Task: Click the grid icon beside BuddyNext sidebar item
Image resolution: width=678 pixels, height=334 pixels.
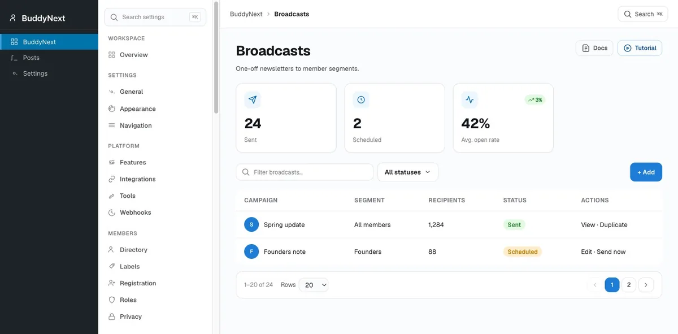Action: pos(14,42)
